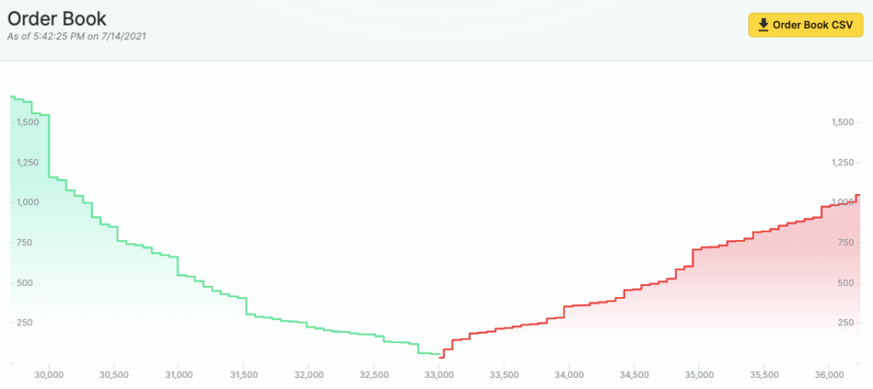The width and height of the screenshot is (873, 389).
Task: Click the 32,000 price axis label
Action: (309, 375)
